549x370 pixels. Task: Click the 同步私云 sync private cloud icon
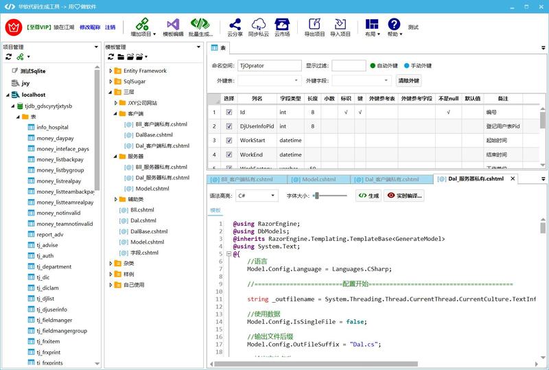coord(259,24)
